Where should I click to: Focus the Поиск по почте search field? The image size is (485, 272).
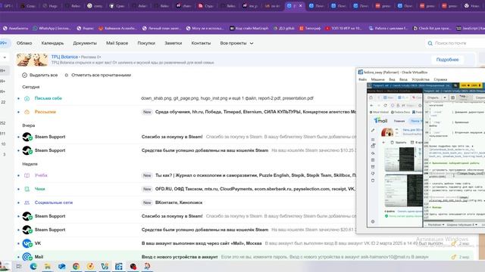tap(455, 43)
